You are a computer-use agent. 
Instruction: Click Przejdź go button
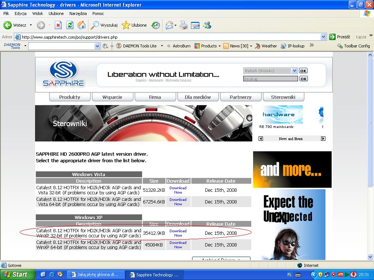click(340, 37)
